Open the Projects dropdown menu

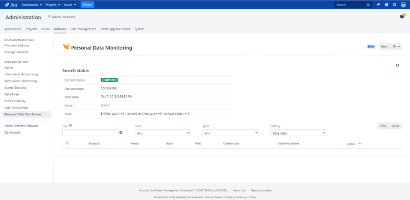click(x=53, y=5)
